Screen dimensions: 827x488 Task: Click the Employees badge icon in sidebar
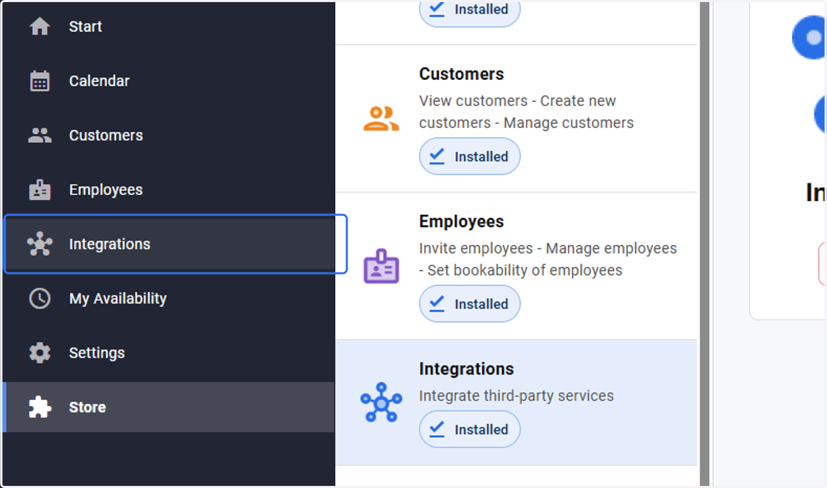tap(40, 190)
